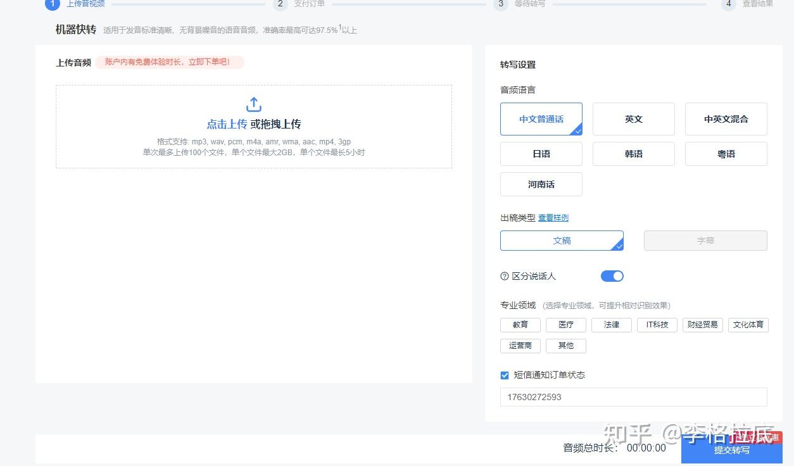Click the 音频总时长 00:00:00 value

[646, 448]
